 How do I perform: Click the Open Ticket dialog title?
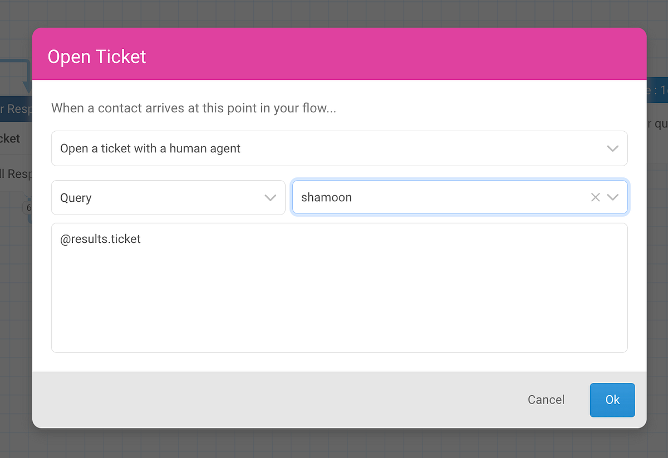click(96, 56)
